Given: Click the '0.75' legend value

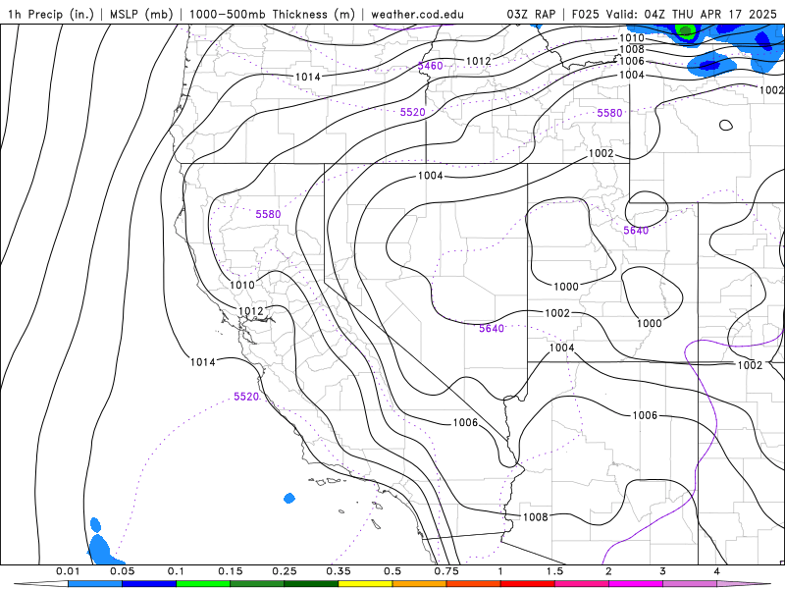Looking at the screenshot, I should pyautogui.click(x=446, y=571).
